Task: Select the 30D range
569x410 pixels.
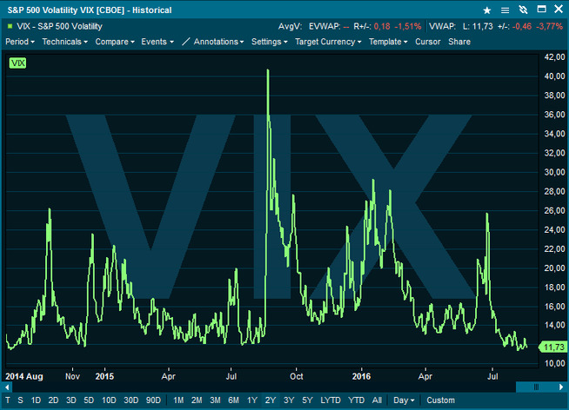Action: click(131, 400)
